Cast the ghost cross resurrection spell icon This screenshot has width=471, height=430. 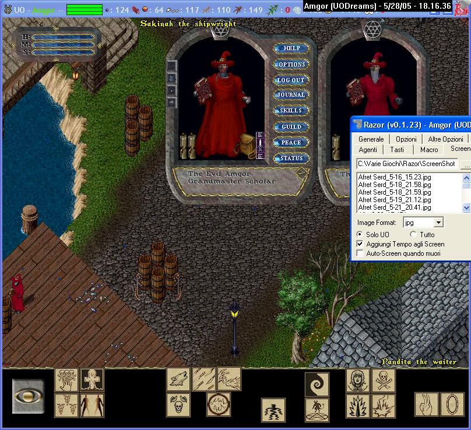92,380
